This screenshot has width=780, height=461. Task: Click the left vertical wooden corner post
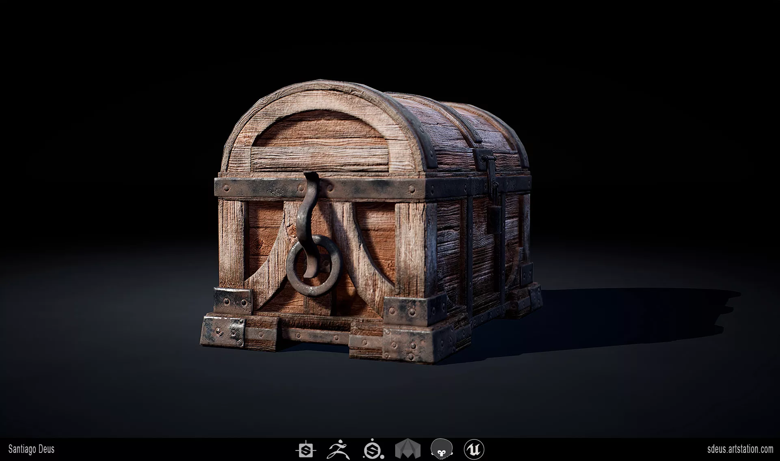pos(232,243)
